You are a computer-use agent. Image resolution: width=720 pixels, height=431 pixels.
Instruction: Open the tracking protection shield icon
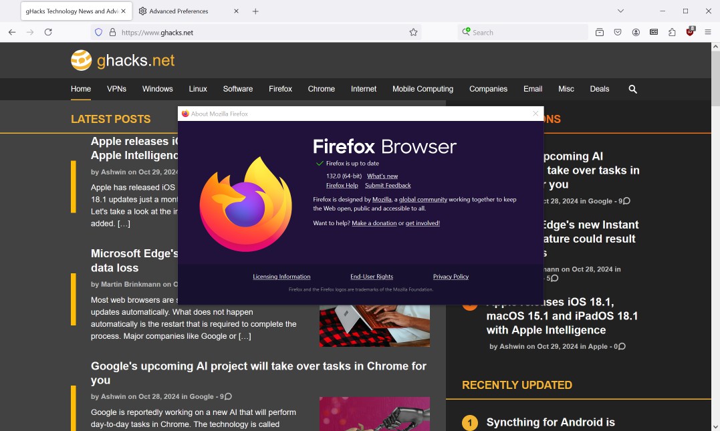[x=98, y=32]
